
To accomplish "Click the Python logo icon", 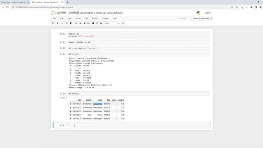I will [x=198, y=13].
